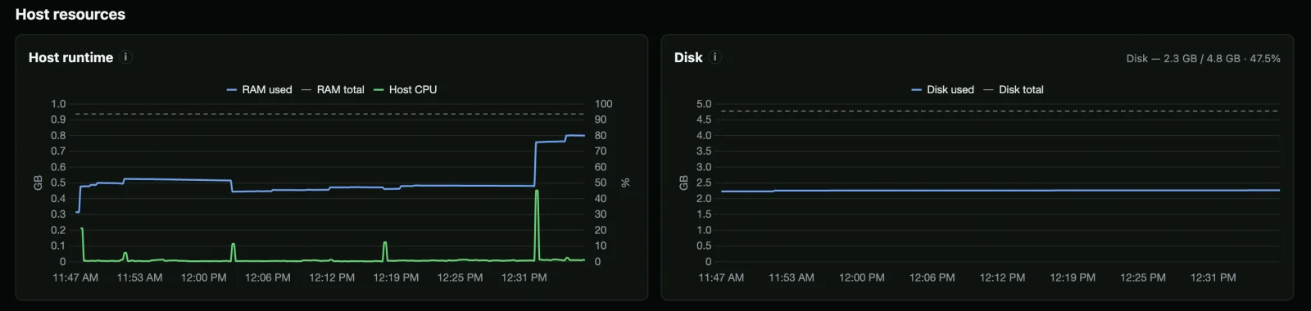Click the 11:53 AM label on Host runtime chart
Screen dimensions: 1311x311
pos(140,277)
